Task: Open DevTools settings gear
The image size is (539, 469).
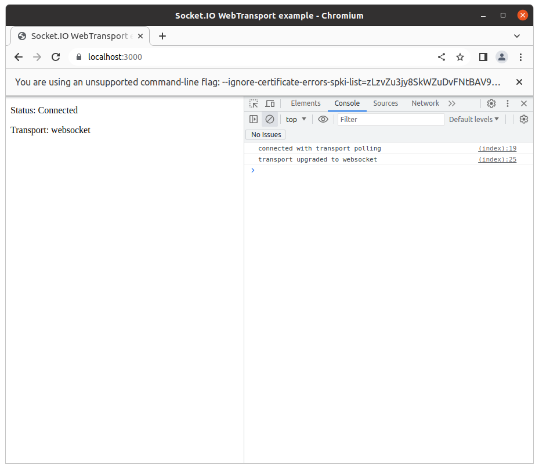Action: point(491,103)
